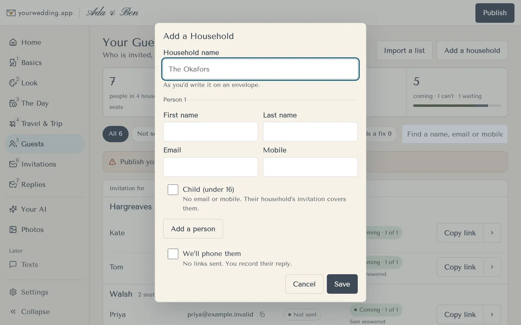Click the yourwedding.app envelope logo icon

11,13
